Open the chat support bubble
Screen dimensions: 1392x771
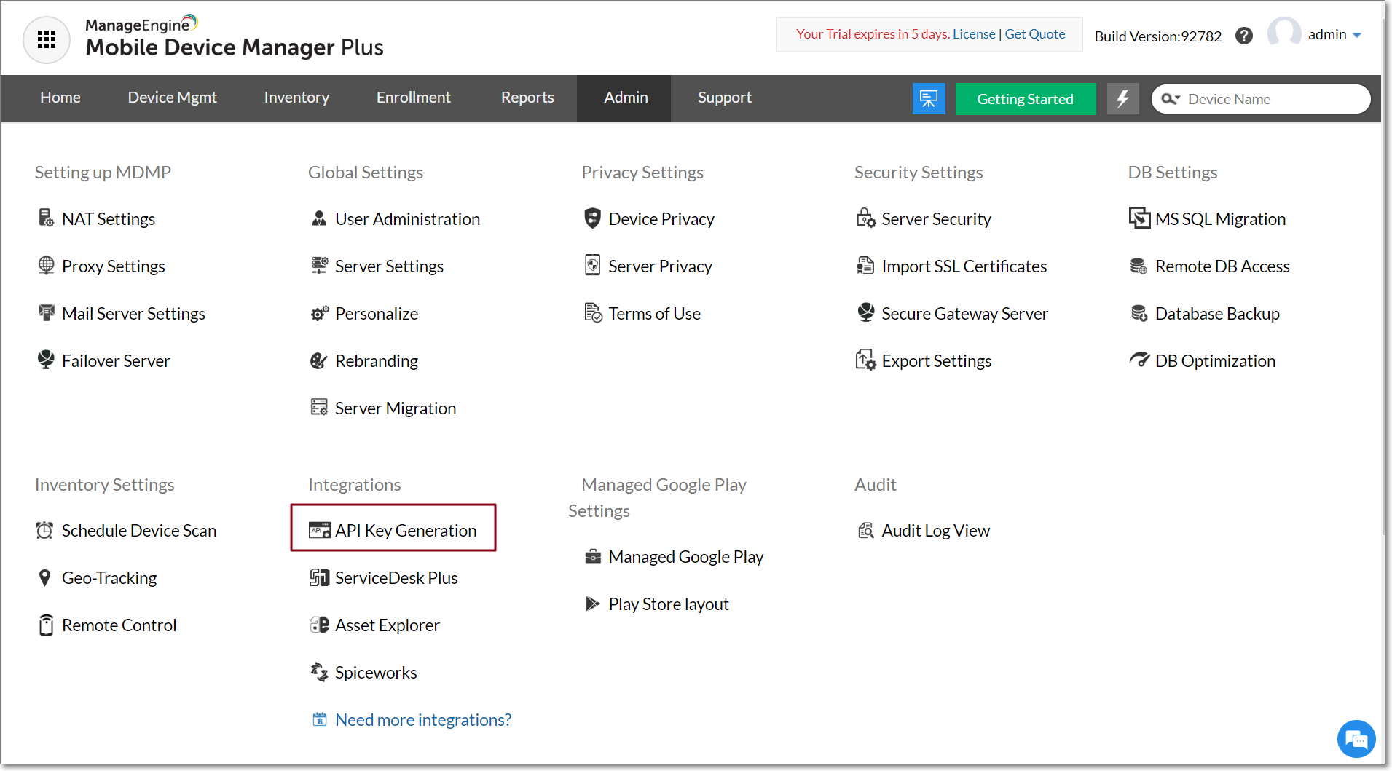1356,738
